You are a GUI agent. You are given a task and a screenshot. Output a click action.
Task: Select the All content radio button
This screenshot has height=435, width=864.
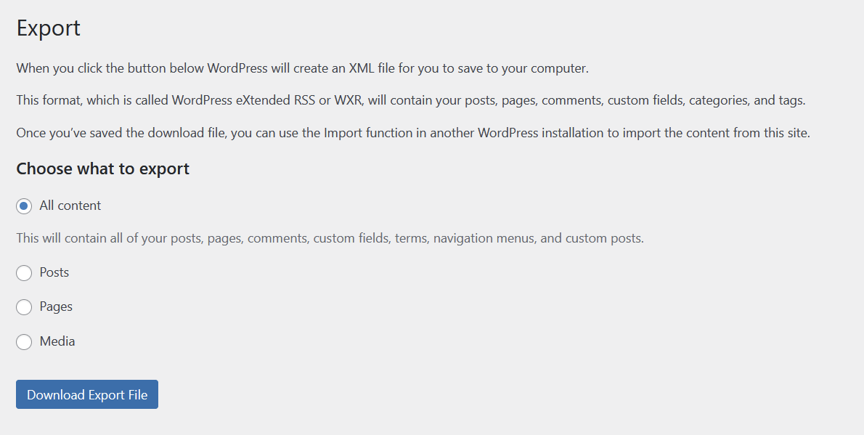tap(24, 206)
